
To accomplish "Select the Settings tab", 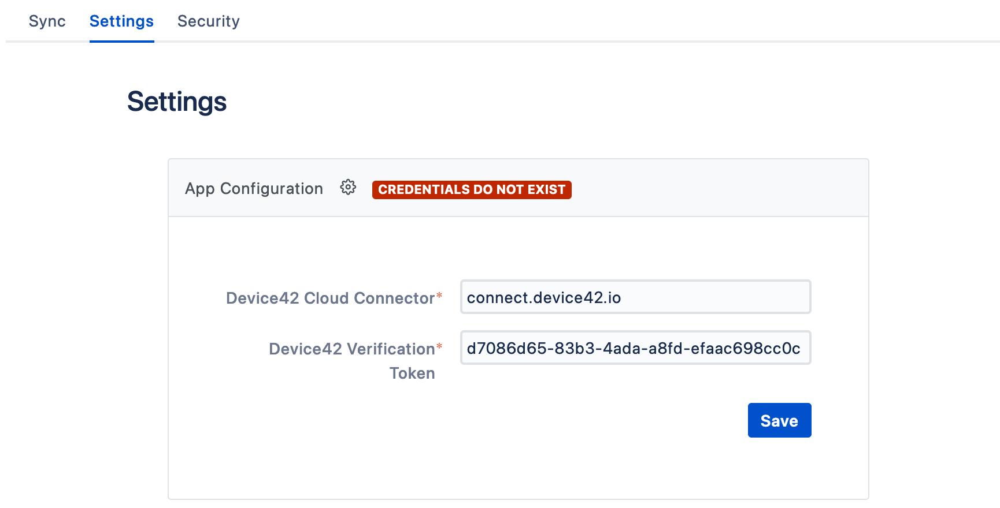I will click(x=121, y=21).
